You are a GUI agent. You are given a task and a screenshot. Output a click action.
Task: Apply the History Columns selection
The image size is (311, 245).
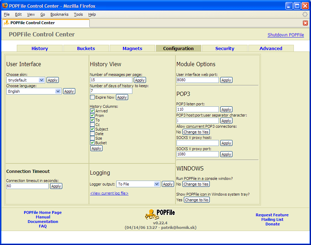tap(96, 148)
